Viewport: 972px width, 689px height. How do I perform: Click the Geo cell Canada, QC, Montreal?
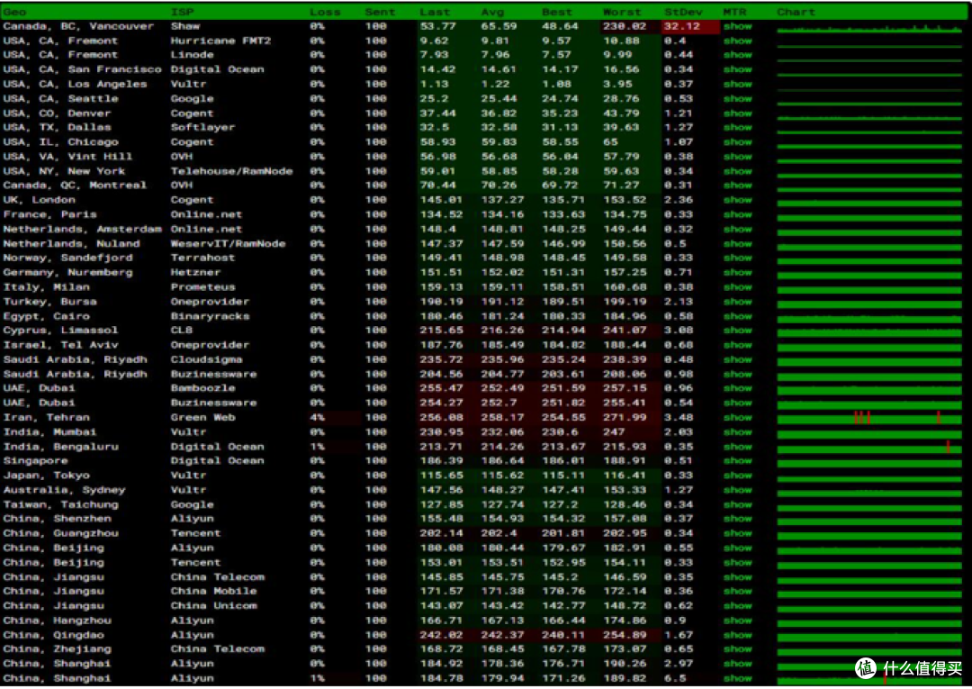(x=75, y=186)
